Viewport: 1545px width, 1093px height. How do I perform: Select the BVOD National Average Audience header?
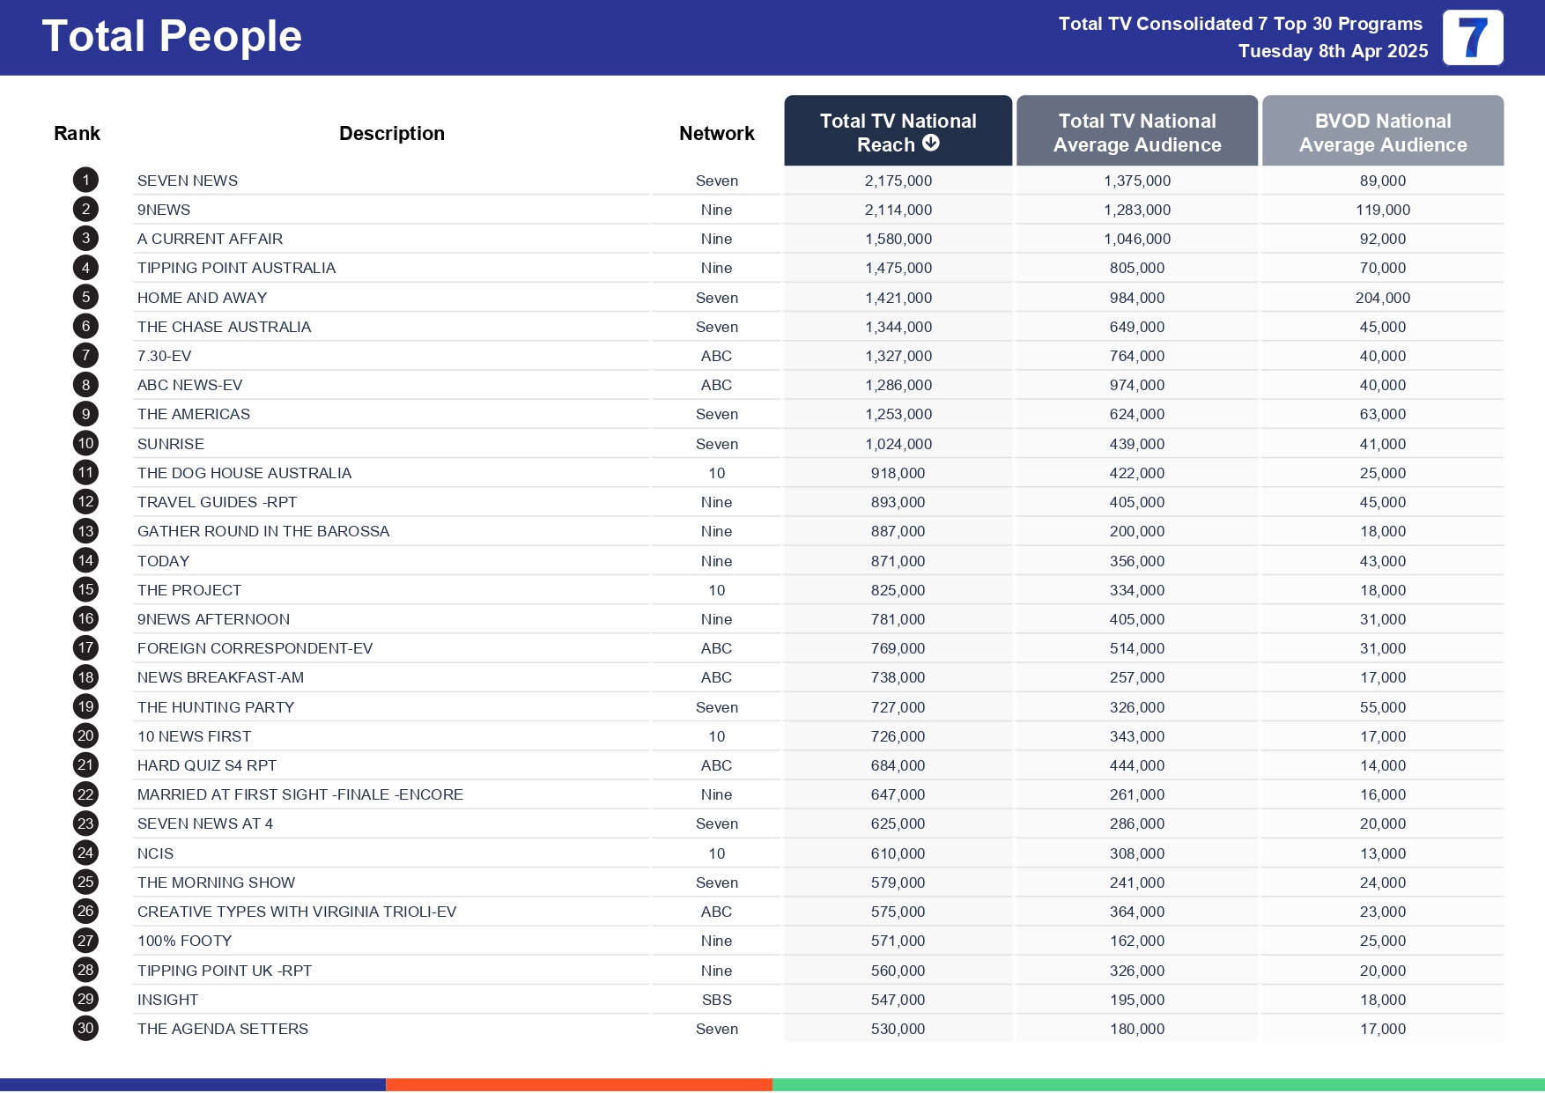[x=1382, y=132]
